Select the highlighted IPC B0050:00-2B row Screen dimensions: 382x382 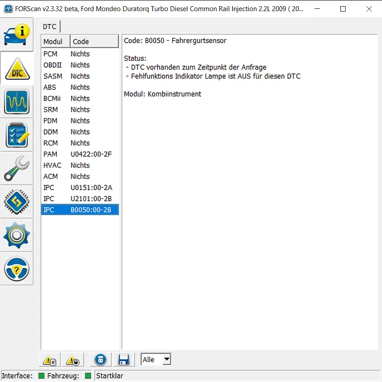click(80, 210)
